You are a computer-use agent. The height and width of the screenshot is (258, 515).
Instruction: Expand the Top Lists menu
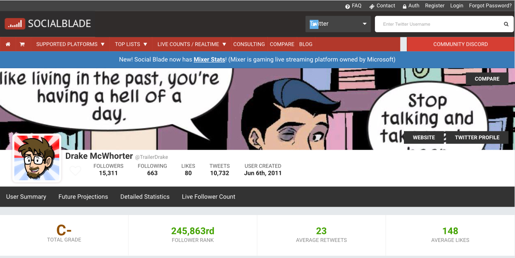(131, 44)
